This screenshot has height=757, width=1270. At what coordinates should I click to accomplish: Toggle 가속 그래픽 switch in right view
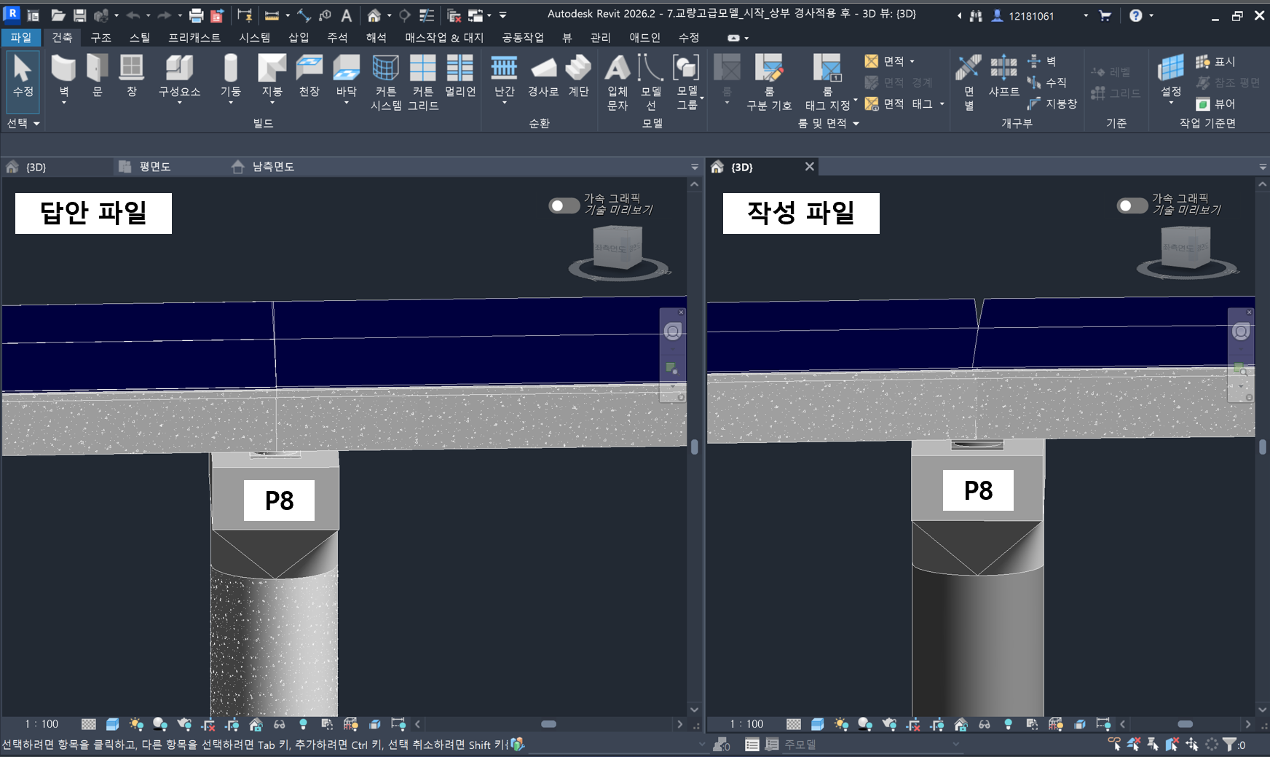pos(1132,205)
